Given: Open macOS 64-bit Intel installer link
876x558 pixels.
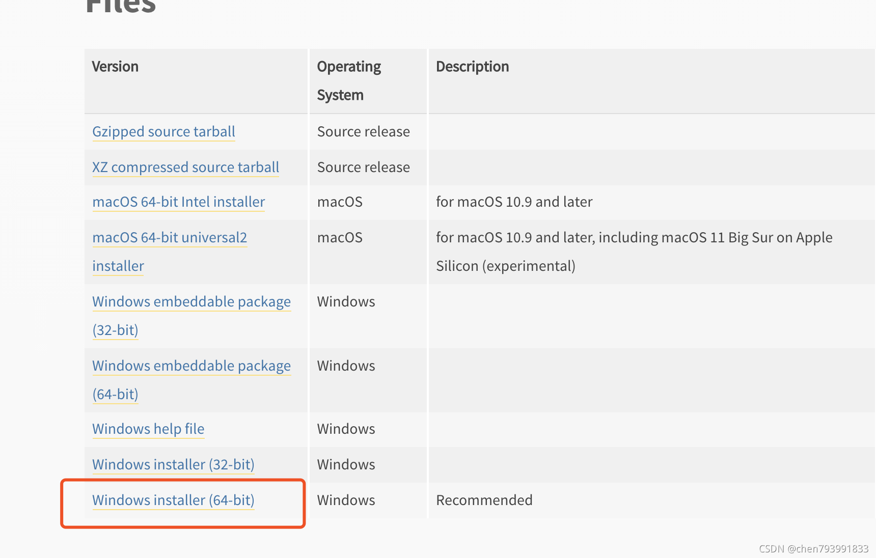Looking at the screenshot, I should (179, 202).
